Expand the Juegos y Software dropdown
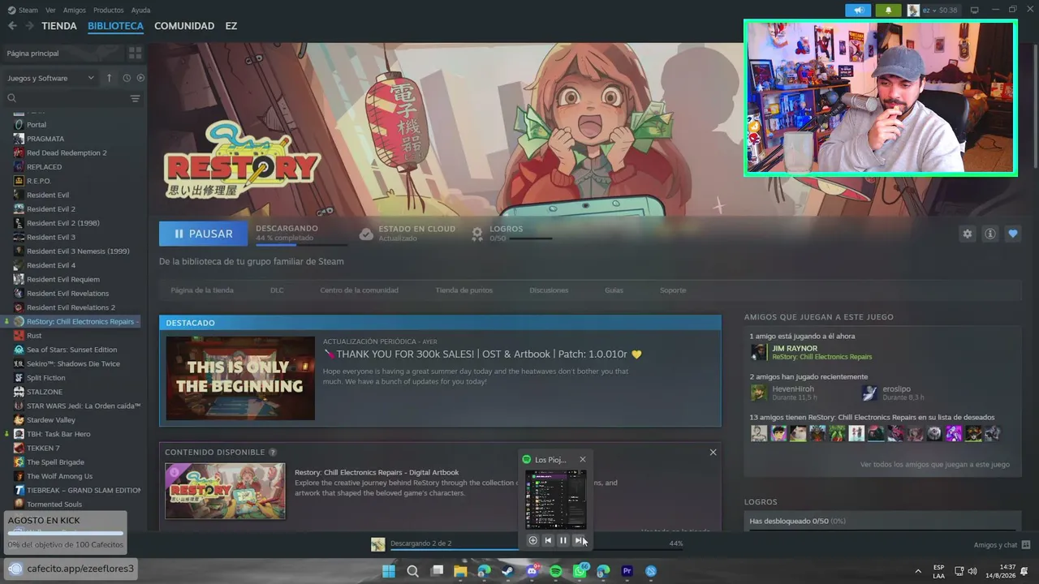This screenshot has width=1039, height=584. (50, 78)
